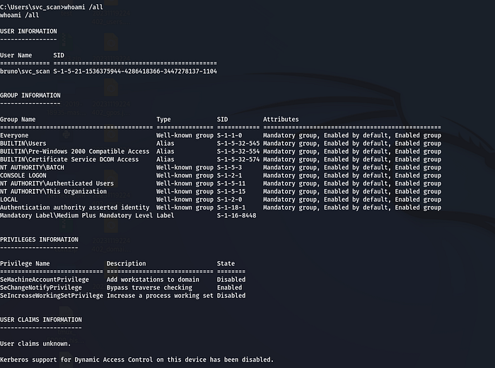Click the SeMachineAccountPrivilege privilege name
The image size is (495, 368).
coord(45,280)
